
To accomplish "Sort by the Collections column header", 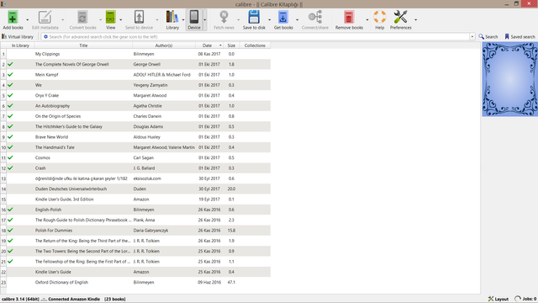I will [x=255, y=45].
